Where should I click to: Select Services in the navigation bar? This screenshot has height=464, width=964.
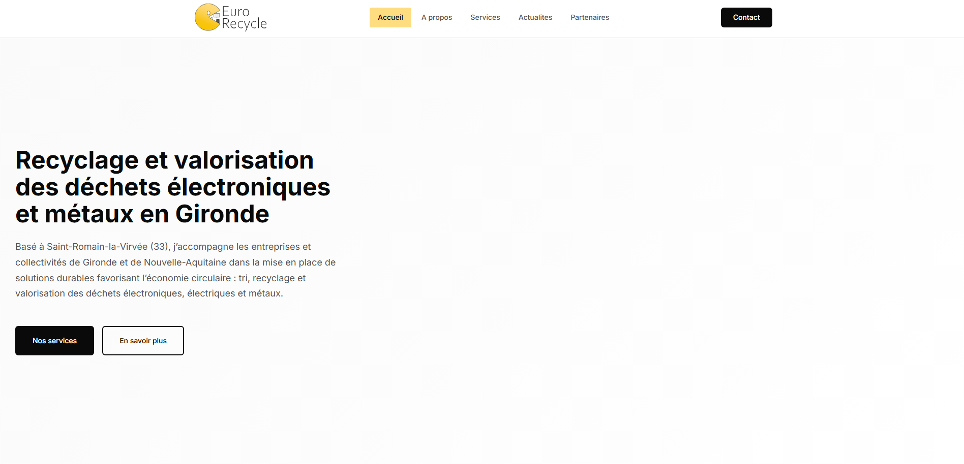click(x=485, y=17)
